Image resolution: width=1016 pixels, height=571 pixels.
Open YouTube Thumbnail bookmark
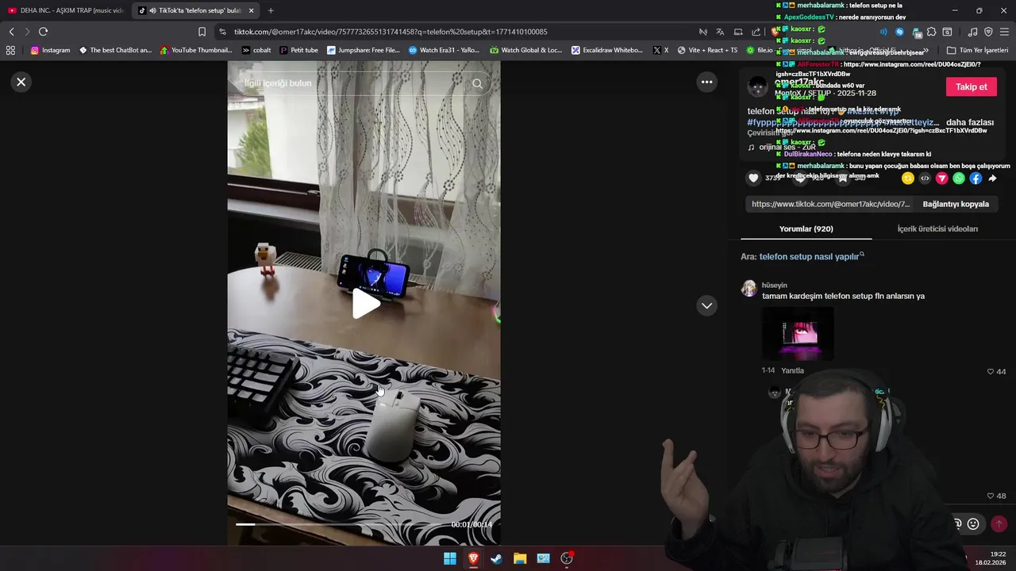(x=196, y=50)
